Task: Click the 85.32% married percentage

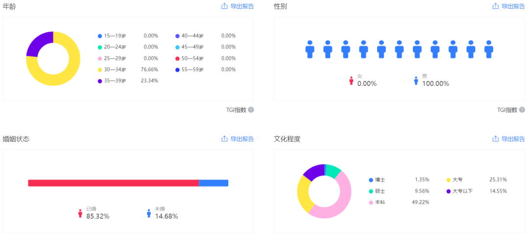Action: [x=98, y=216]
